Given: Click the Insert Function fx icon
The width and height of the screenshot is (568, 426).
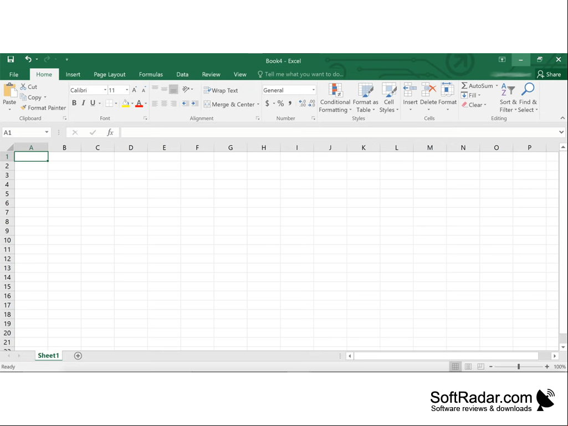Looking at the screenshot, I should point(110,132).
